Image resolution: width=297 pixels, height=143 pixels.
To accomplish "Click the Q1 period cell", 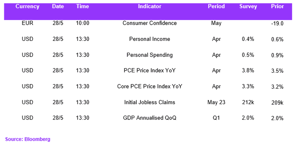I will click(x=216, y=118).
